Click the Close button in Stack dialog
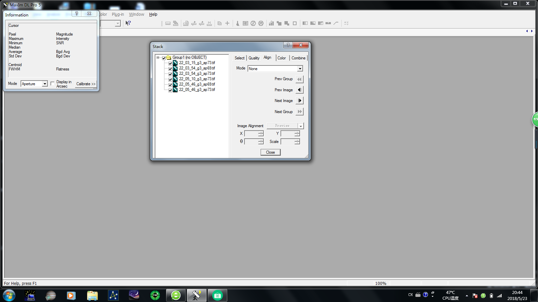This screenshot has width=538, height=302. tap(270, 152)
